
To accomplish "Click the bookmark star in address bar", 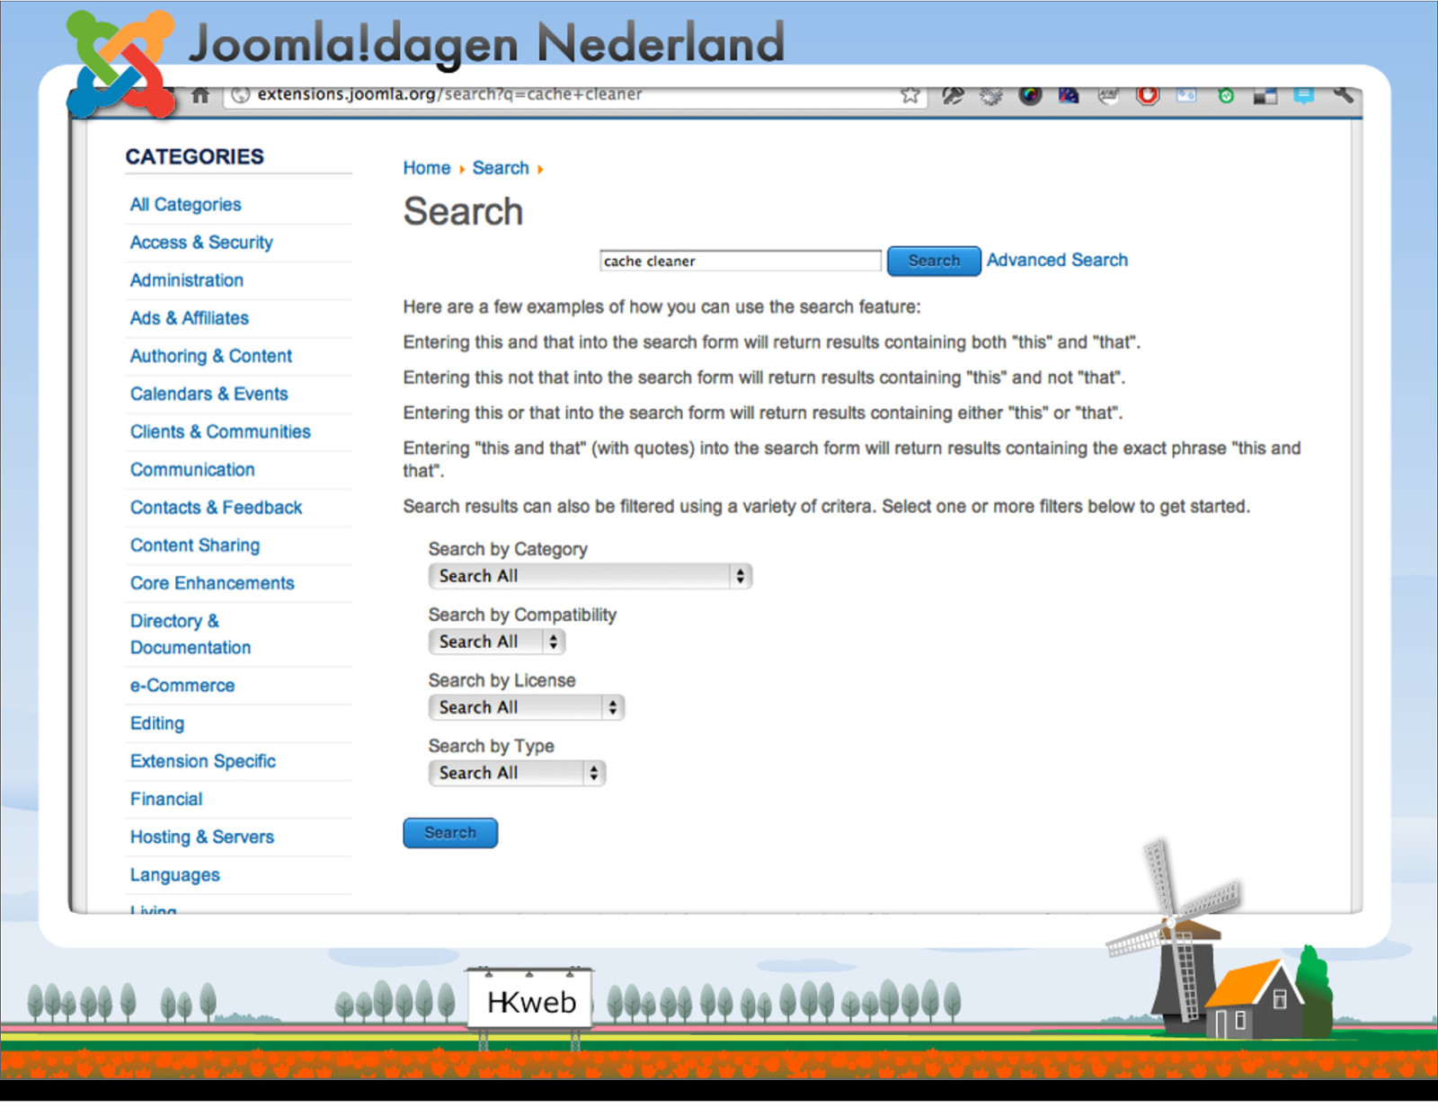I will pyautogui.click(x=910, y=94).
